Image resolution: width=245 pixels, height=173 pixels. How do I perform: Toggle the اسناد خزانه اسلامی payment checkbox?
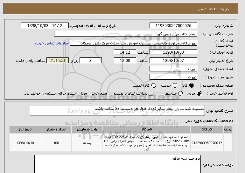[151, 93]
